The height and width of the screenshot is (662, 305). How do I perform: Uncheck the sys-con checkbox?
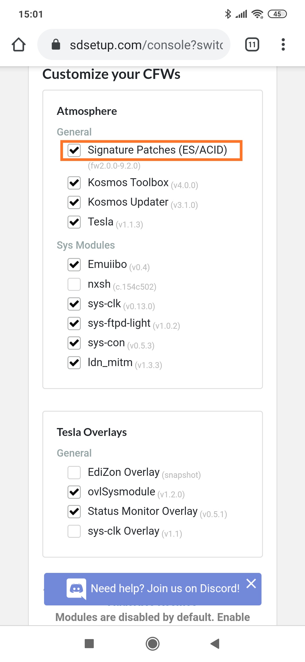[x=74, y=343]
